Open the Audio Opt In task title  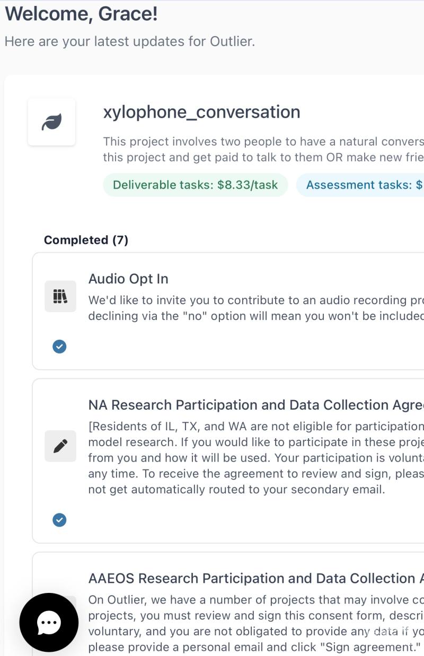point(128,279)
